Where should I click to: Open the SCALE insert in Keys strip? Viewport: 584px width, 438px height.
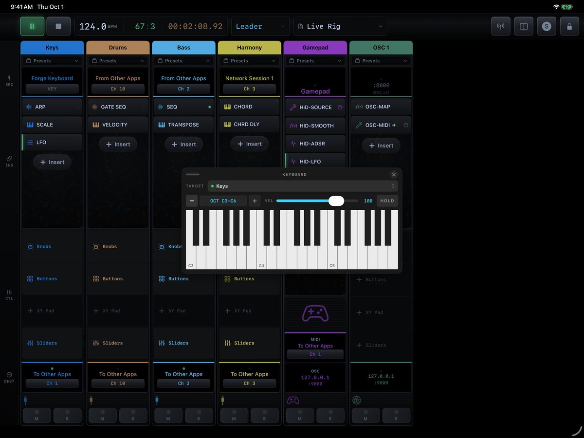click(52, 125)
